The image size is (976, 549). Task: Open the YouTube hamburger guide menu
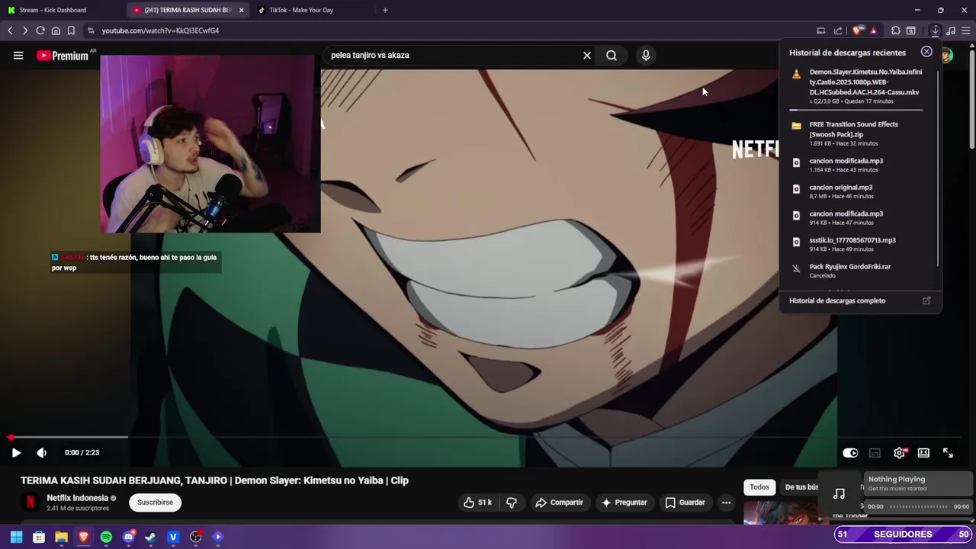18,55
